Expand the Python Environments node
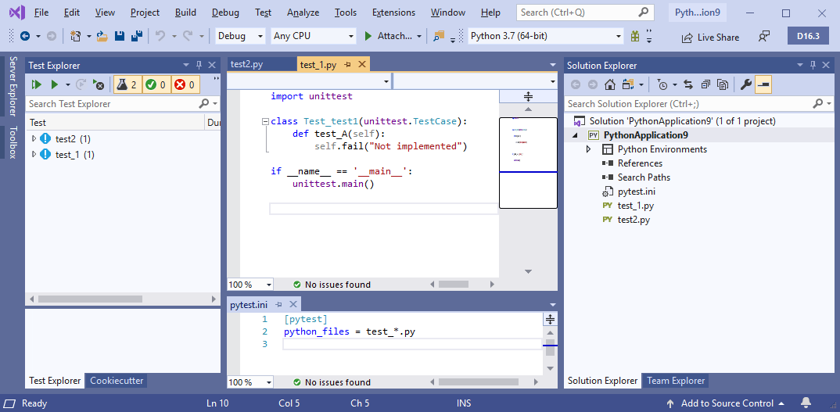 click(588, 149)
